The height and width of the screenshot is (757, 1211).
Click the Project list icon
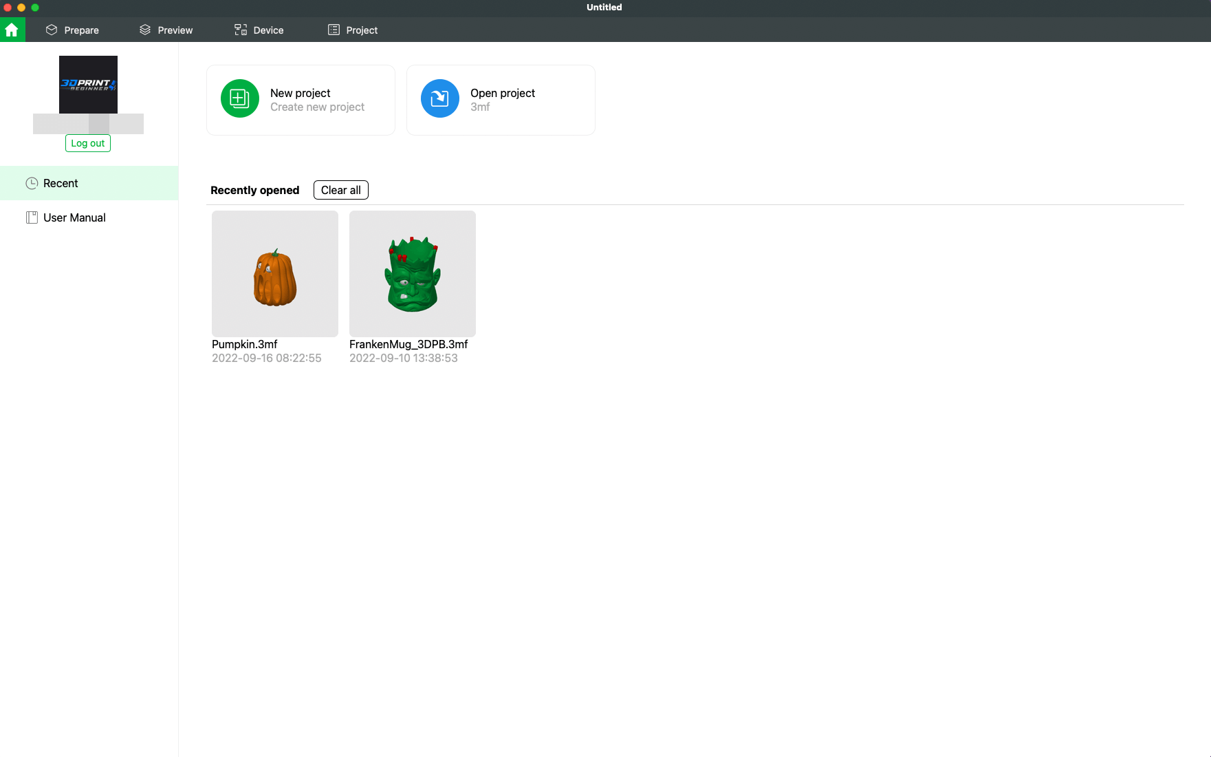[334, 30]
